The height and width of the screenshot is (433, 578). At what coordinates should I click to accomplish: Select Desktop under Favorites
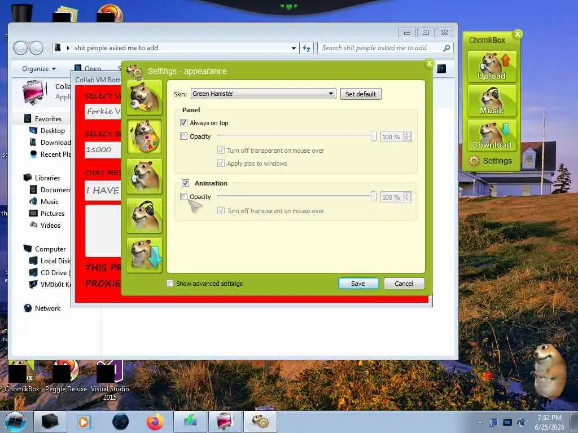tap(47, 131)
